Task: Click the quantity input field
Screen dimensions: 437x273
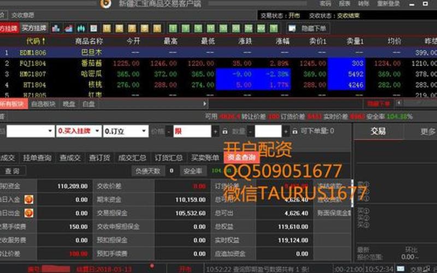Action: coord(268,131)
